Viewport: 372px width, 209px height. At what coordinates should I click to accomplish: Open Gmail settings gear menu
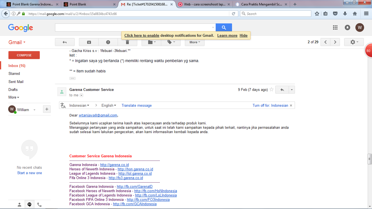354,42
